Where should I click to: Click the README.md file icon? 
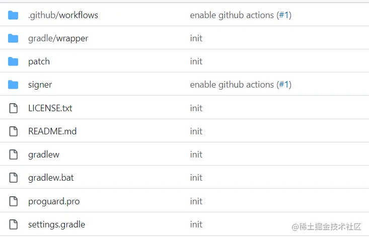[13, 131]
